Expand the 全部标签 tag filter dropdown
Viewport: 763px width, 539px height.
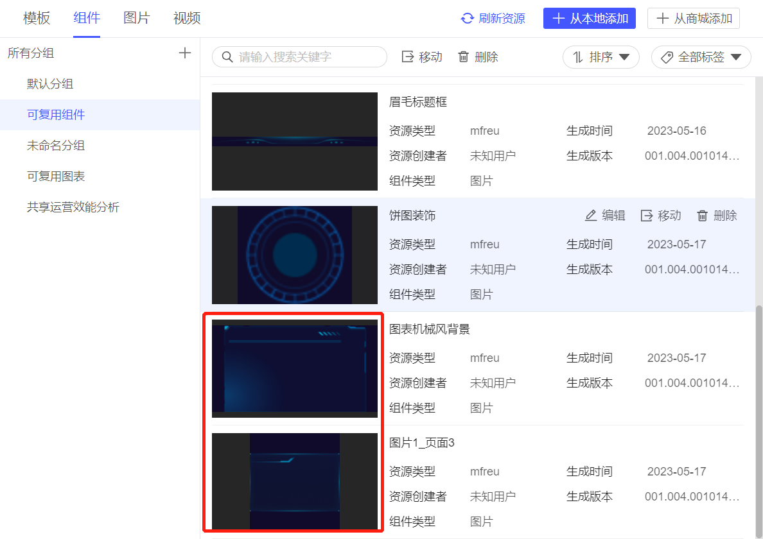pyautogui.click(x=701, y=57)
